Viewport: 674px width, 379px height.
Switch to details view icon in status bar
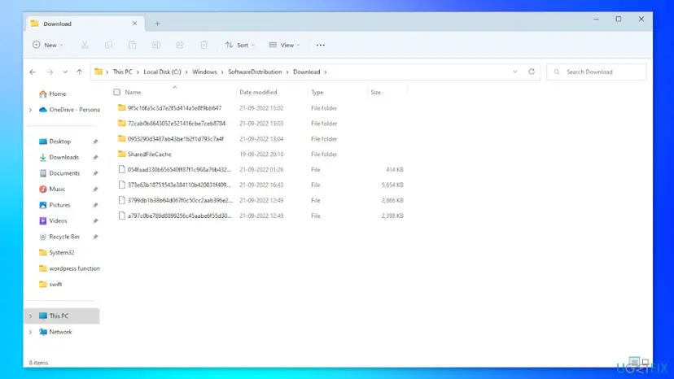coord(633,361)
